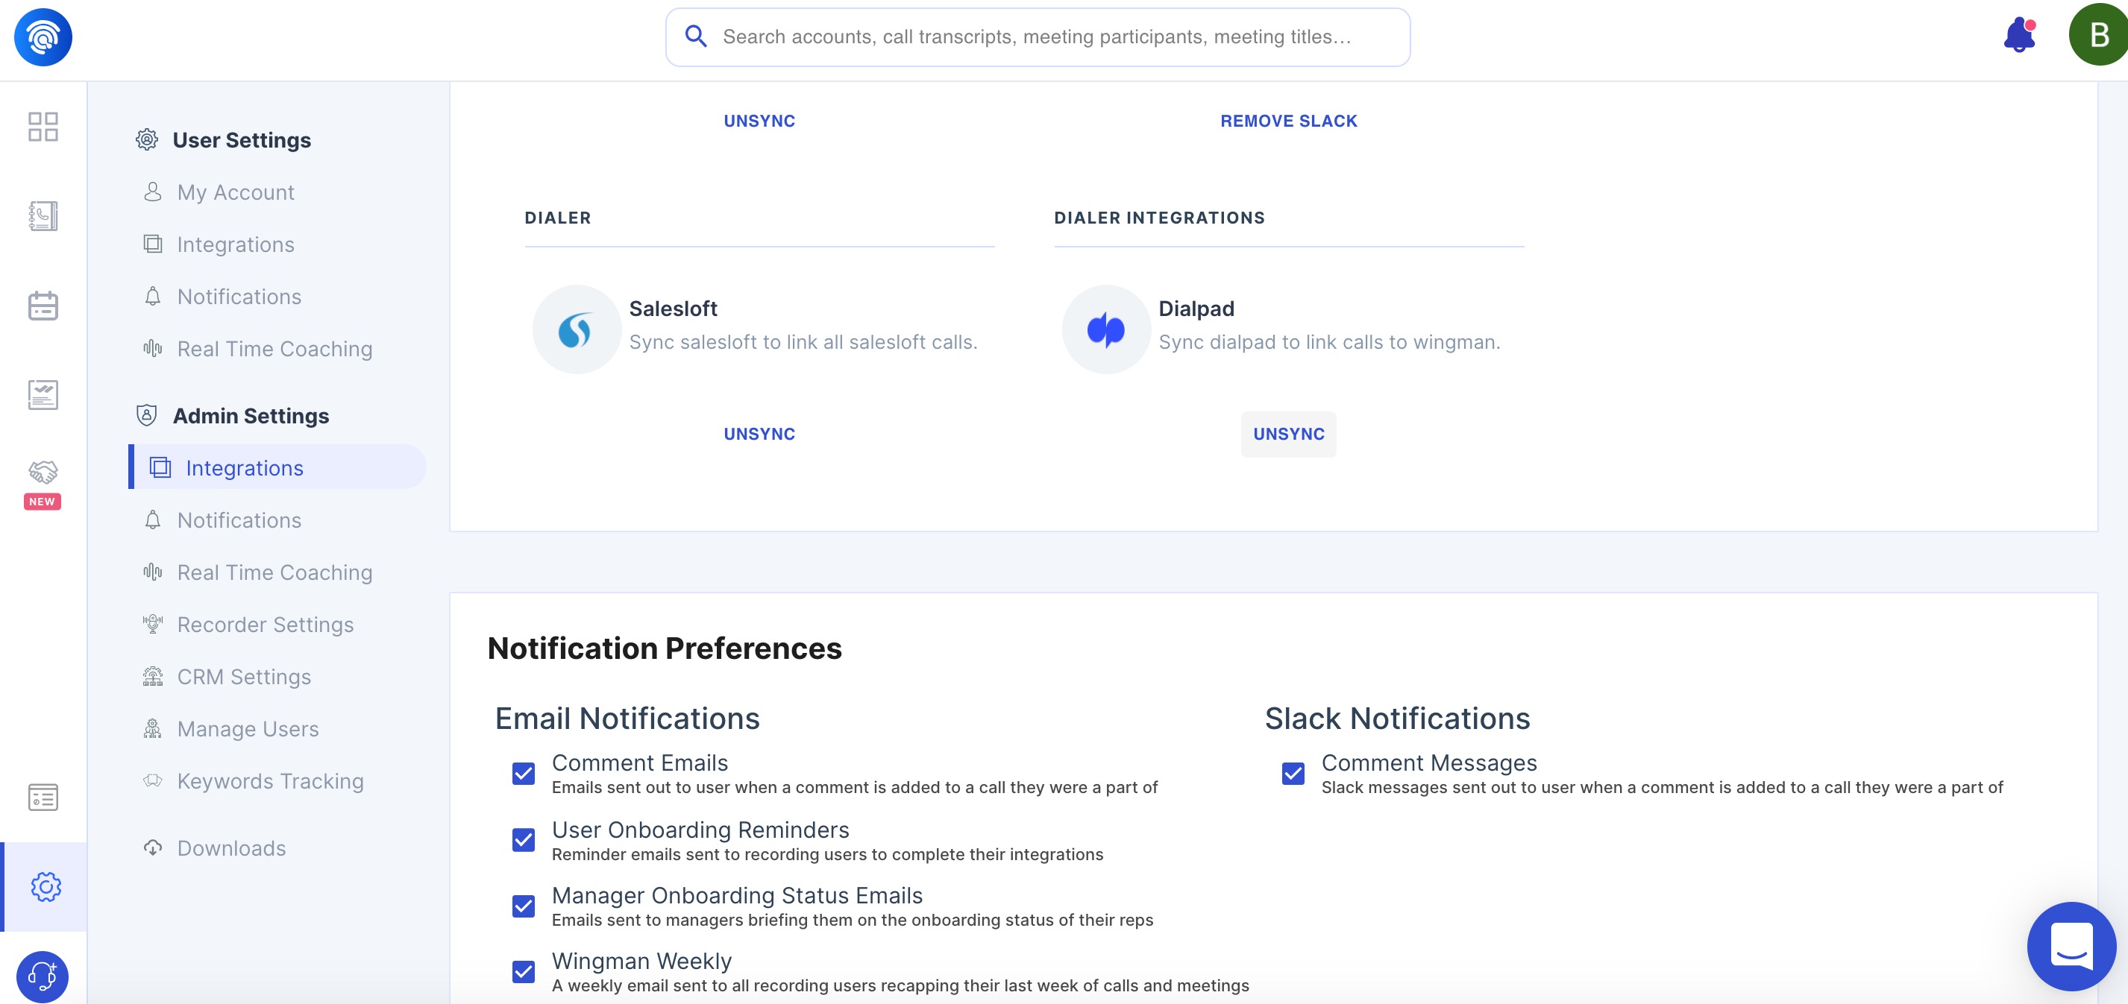The image size is (2128, 1004).
Task: Open the notification bell icon
Action: point(2019,37)
